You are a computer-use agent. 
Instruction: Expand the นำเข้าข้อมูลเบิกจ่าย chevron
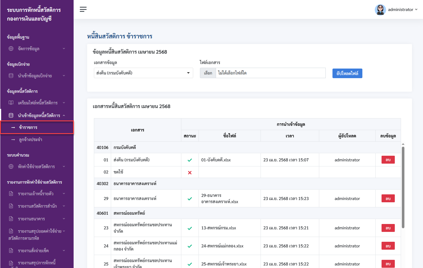point(64,76)
